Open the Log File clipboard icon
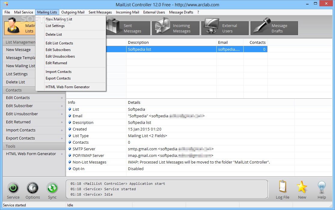This screenshot has height=210, width=335. (x=282, y=187)
